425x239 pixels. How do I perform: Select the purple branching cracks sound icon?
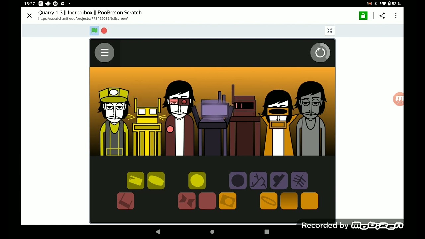258,181
